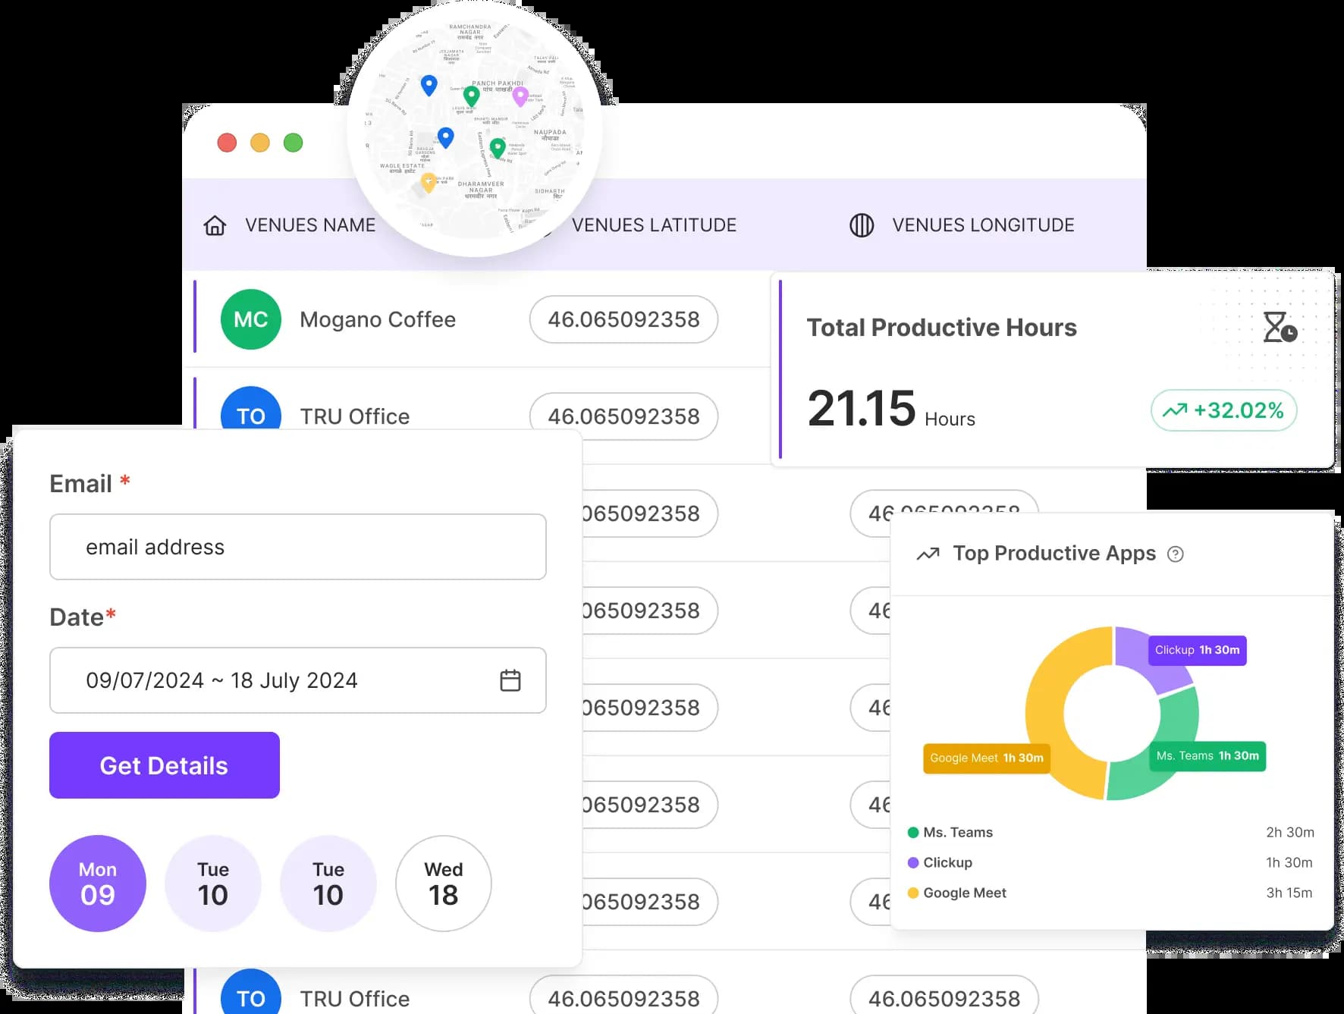This screenshot has height=1014, width=1344.
Task: Select the Wed 18 date pill
Action: tap(444, 883)
